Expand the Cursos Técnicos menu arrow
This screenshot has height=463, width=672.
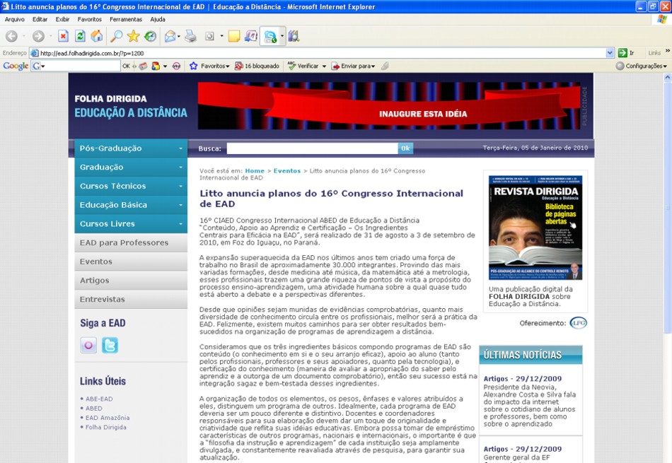pos(180,187)
